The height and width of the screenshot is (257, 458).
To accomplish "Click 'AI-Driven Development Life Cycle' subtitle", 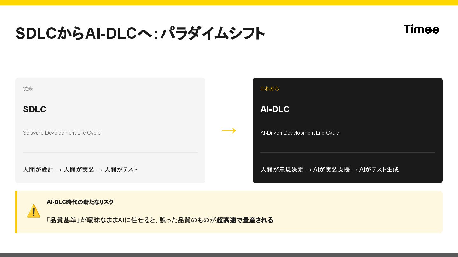I will point(300,133).
